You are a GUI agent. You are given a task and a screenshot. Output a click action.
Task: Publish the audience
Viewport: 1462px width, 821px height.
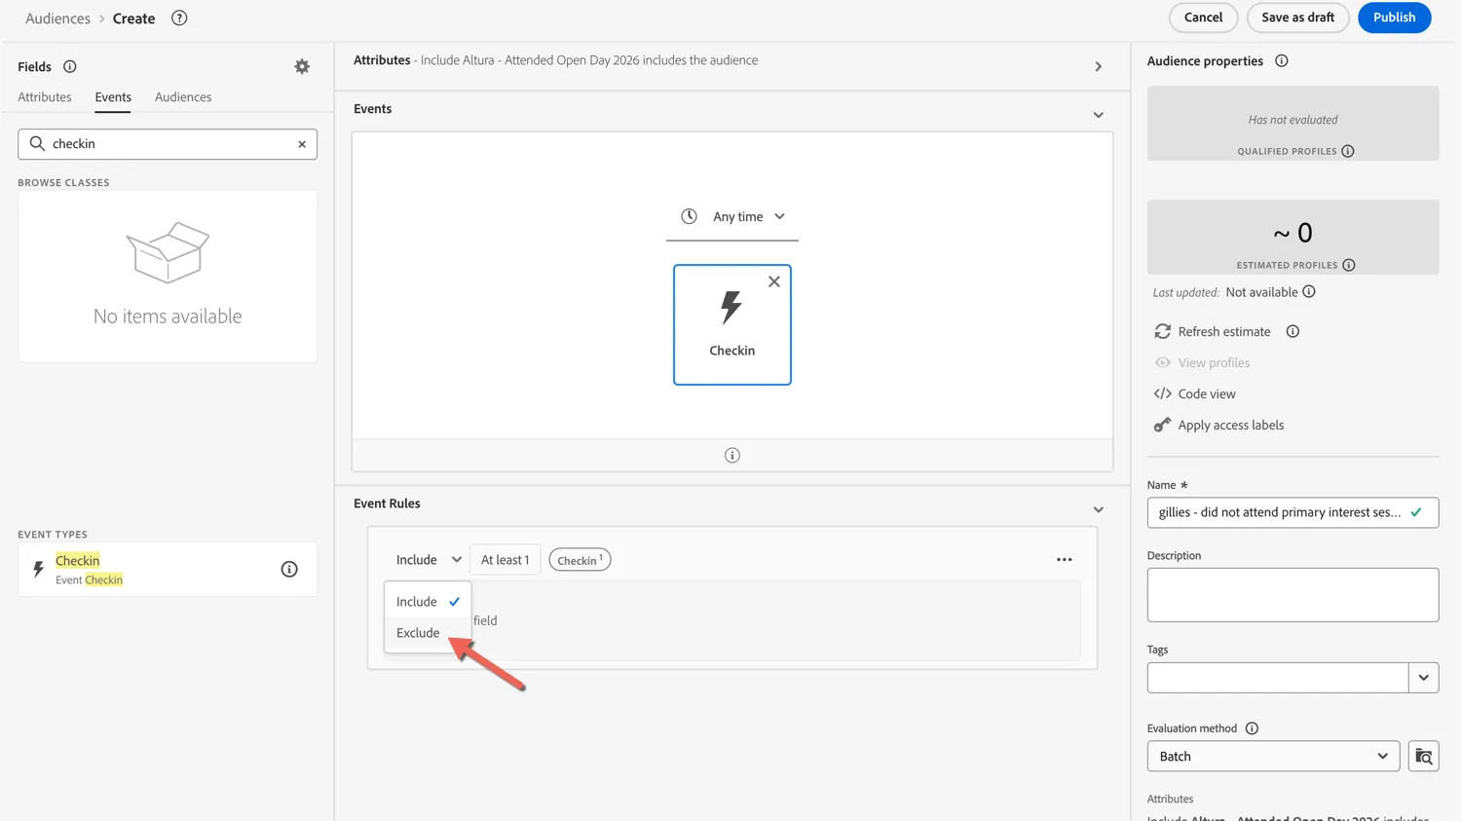click(x=1394, y=18)
